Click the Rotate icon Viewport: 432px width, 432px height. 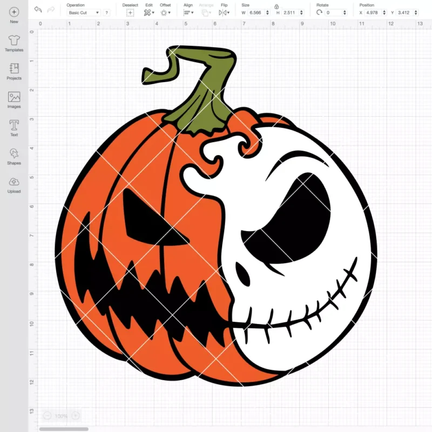point(319,12)
